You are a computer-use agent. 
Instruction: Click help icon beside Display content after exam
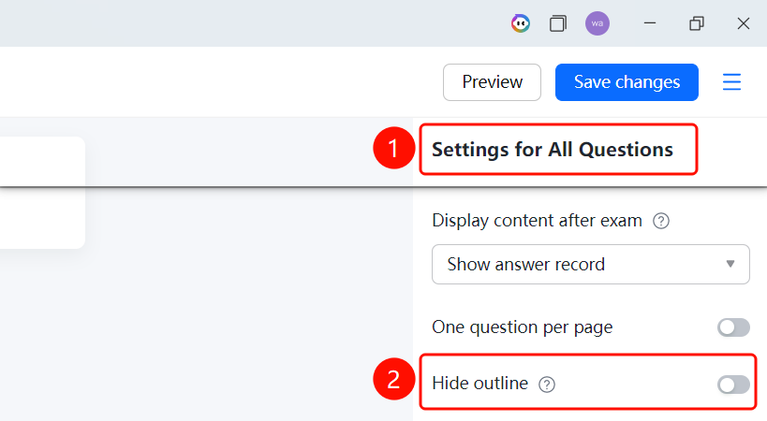pyautogui.click(x=661, y=221)
